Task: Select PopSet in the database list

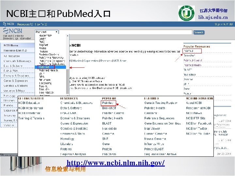Action: click(43, 45)
